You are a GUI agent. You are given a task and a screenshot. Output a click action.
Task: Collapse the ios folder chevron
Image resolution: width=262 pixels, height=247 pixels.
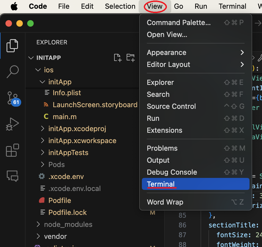(x=38, y=70)
